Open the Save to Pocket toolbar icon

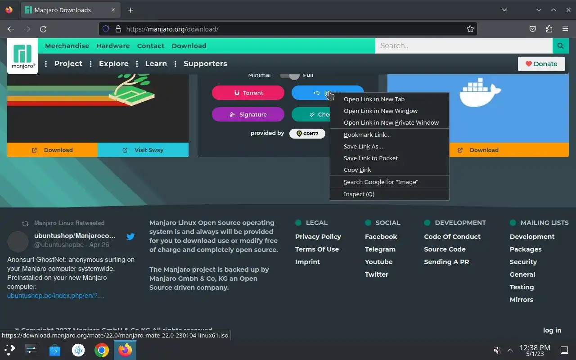click(533, 29)
